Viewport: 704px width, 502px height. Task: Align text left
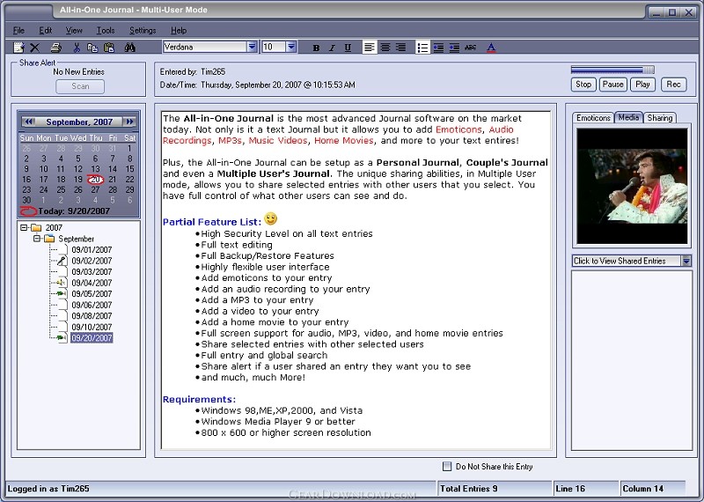(x=369, y=48)
